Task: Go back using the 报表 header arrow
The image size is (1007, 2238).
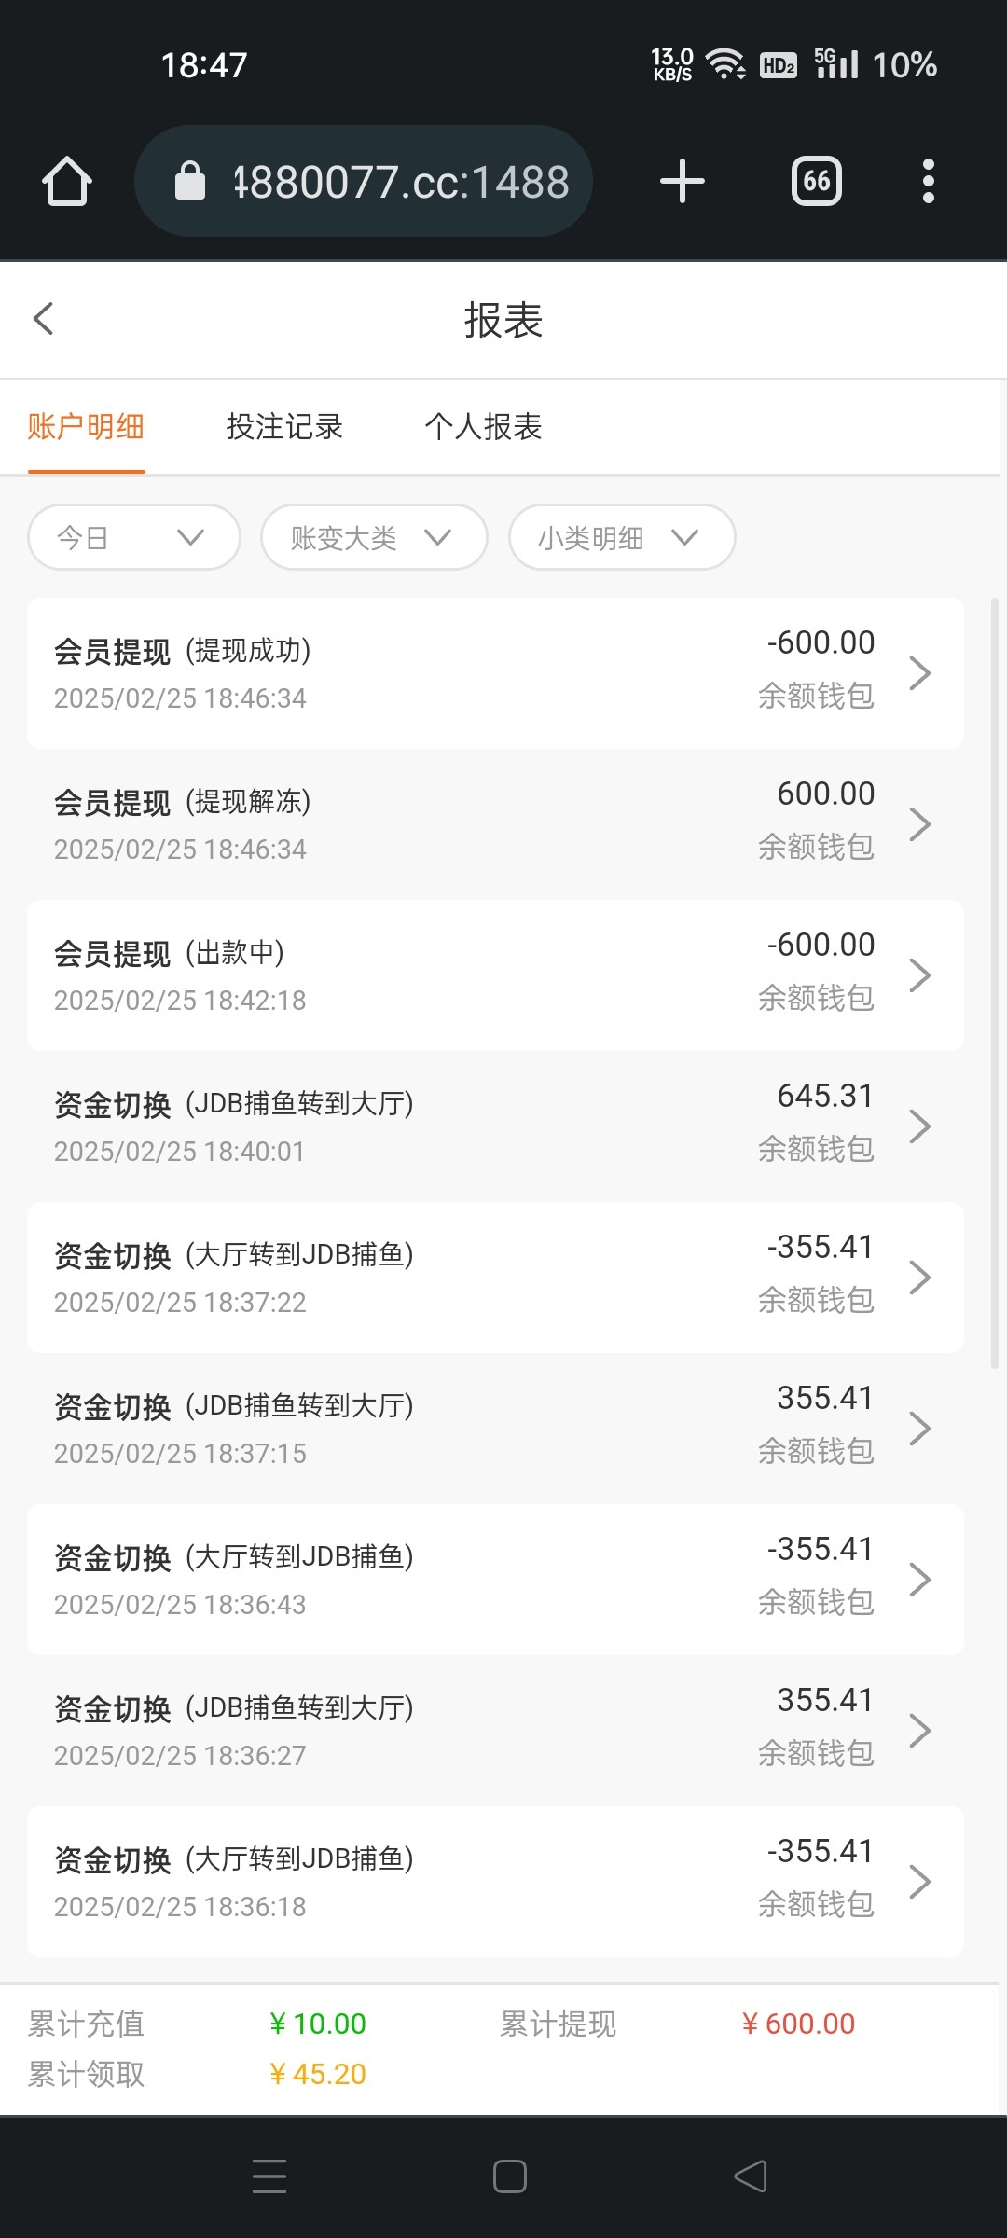Action: [44, 319]
